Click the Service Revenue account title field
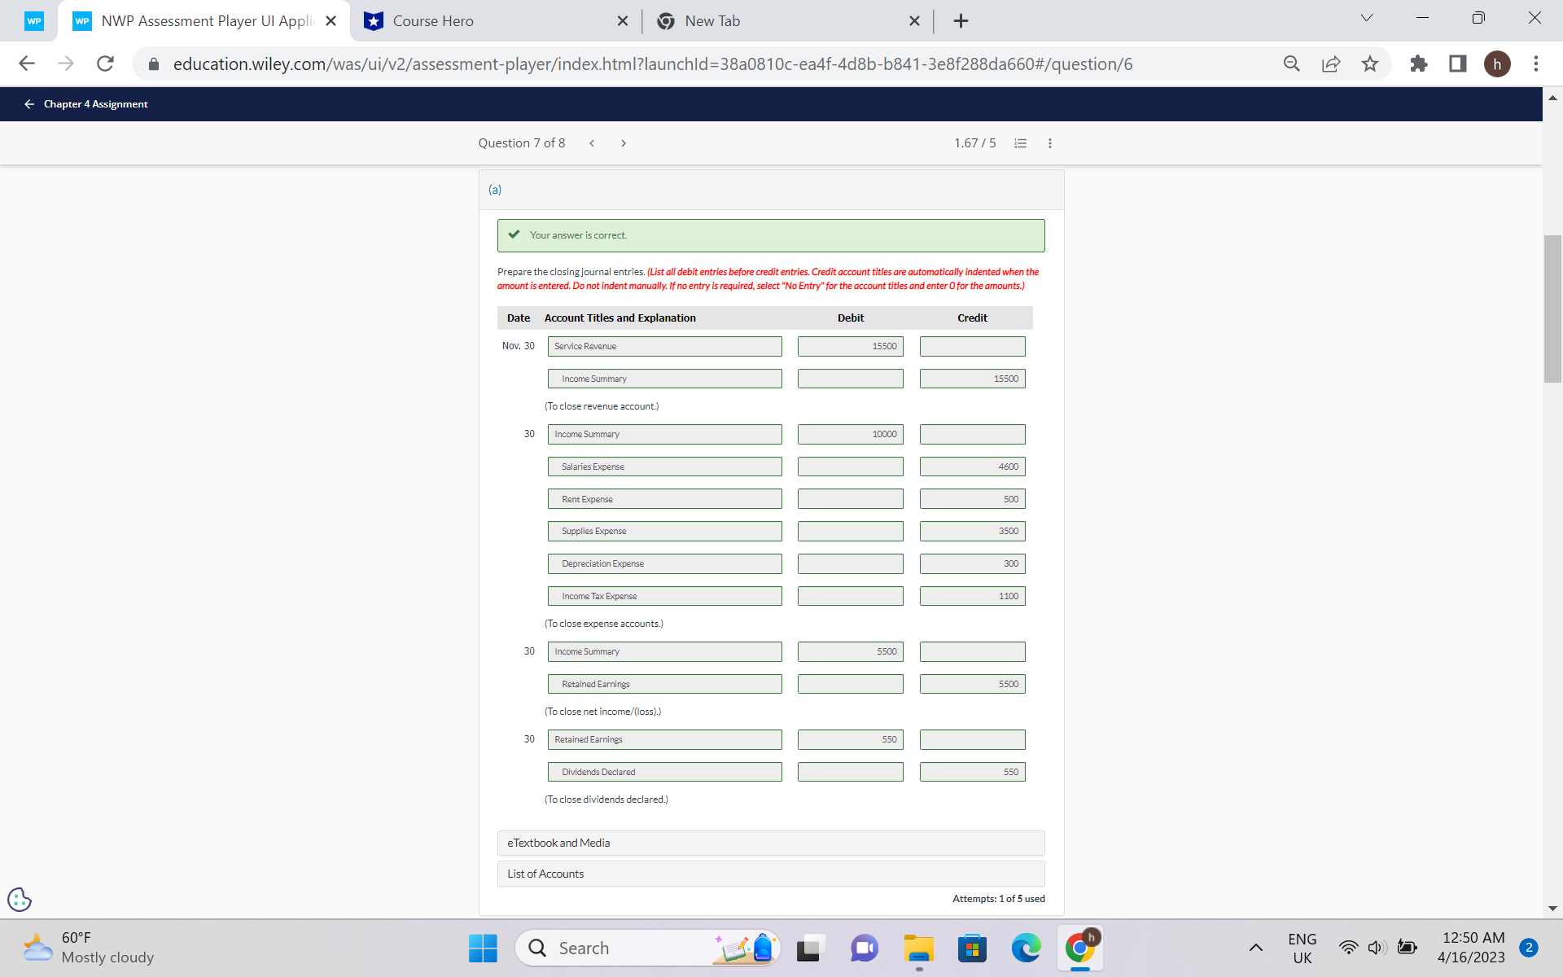 pyautogui.click(x=664, y=346)
